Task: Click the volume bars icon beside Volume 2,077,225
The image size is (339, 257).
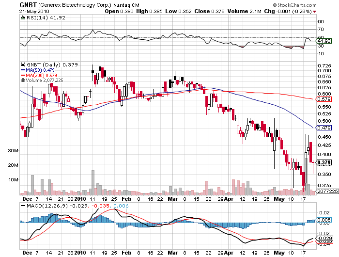Action: point(23,80)
